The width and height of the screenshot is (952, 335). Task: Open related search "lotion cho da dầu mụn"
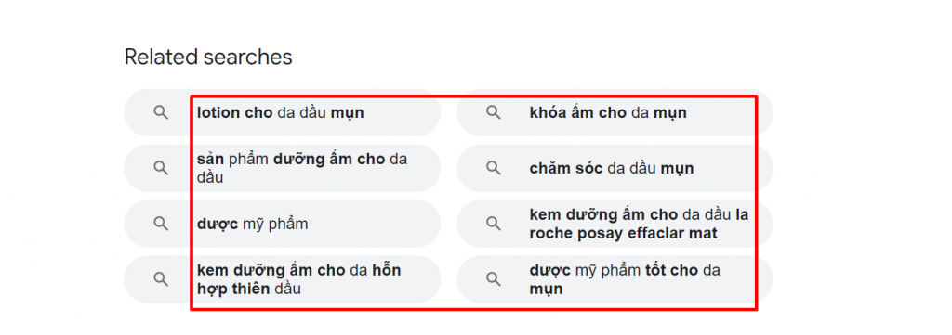point(283,112)
